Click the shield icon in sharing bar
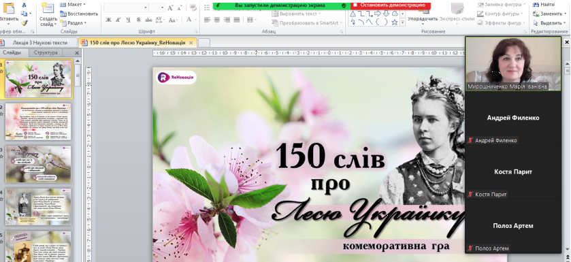 click(344, 5)
